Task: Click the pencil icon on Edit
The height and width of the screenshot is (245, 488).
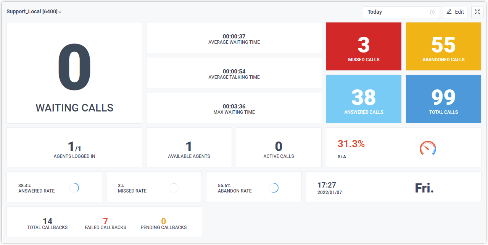Action: 449,12
